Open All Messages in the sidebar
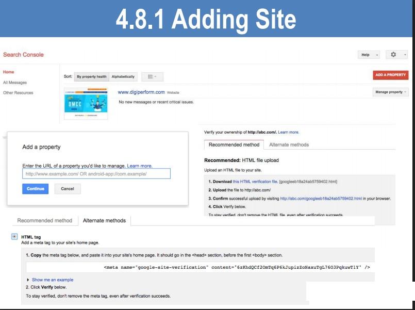The width and height of the screenshot is (415, 310). point(15,83)
